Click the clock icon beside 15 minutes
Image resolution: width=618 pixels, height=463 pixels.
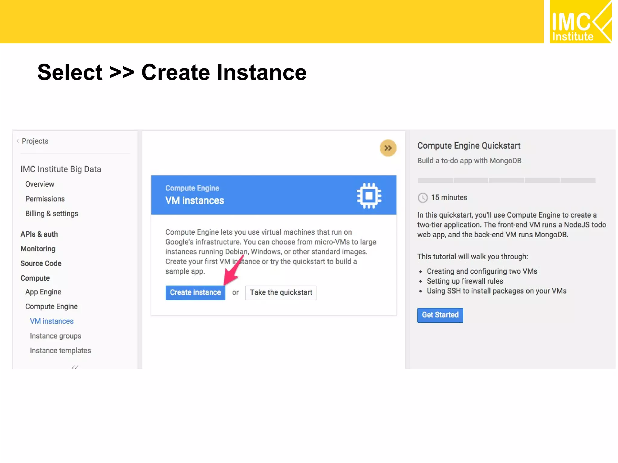pyautogui.click(x=422, y=198)
